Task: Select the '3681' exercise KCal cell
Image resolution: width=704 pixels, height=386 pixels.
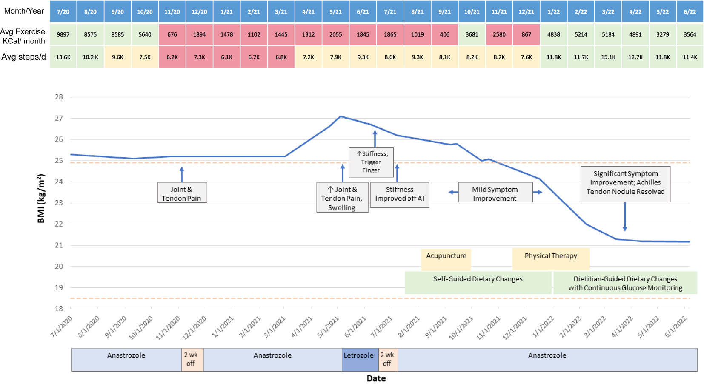Action: [472, 34]
